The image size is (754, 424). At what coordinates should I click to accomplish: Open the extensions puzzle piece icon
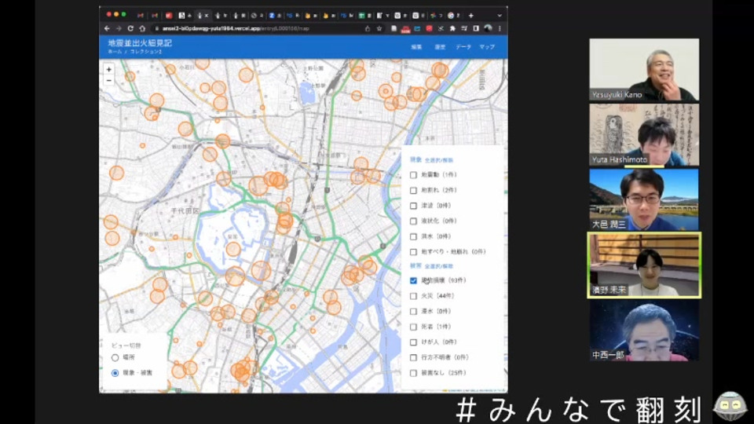pyautogui.click(x=452, y=29)
